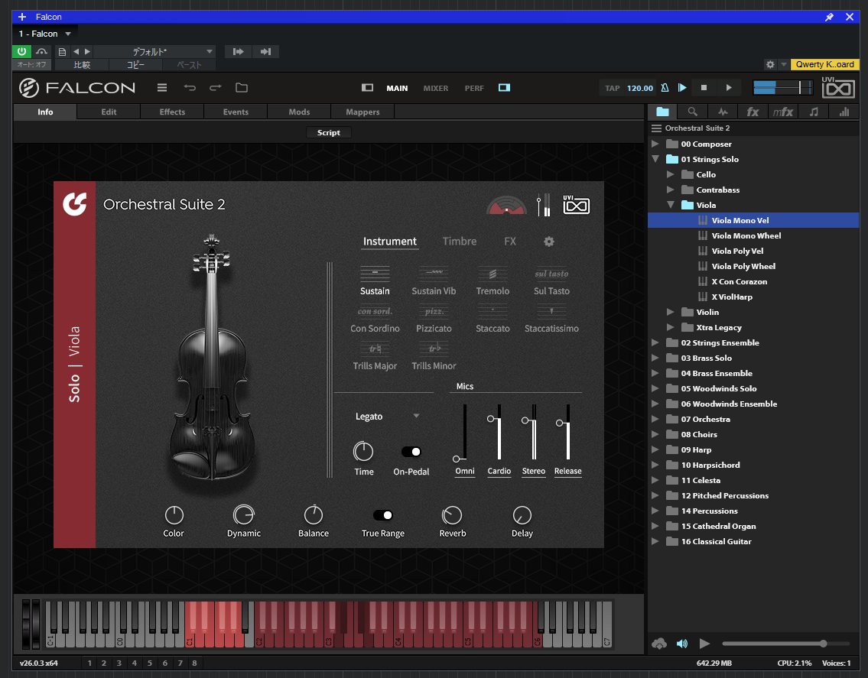The width and height of the screenshot is (868, 678).
Task: Toggle the True Range switch
Action: [x=383, y=515]
